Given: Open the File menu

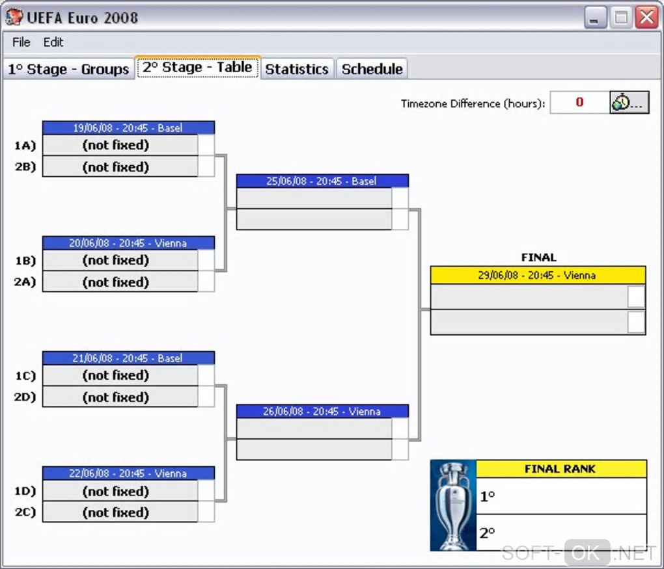Looking at the screenshot, I should tap(21, 42).
